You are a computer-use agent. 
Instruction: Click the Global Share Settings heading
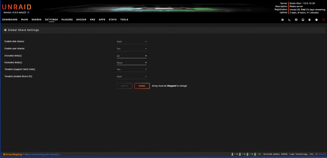pos(23,30)
